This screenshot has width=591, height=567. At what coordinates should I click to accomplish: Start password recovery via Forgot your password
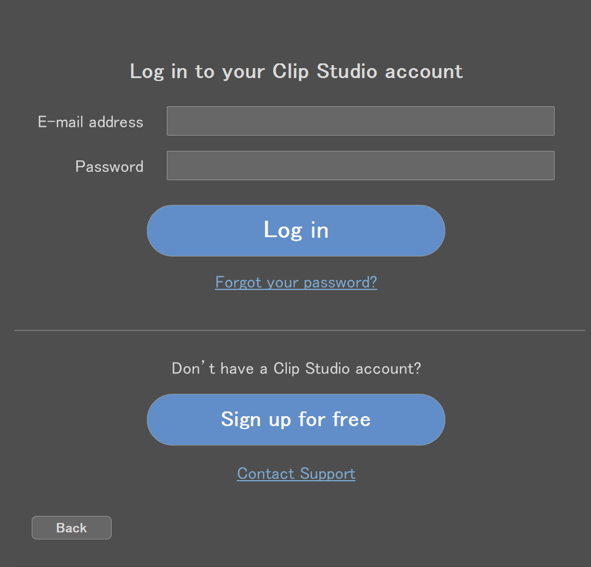coord(296,282)
